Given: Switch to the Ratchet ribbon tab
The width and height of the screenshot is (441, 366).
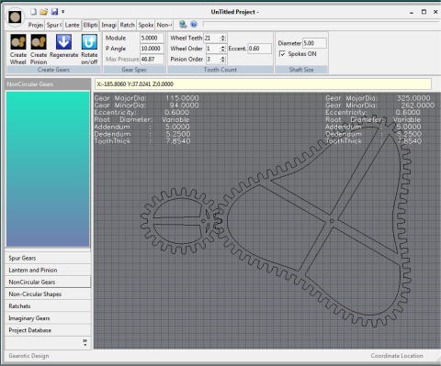Looking at the screenshot, I should pos(127,25).
